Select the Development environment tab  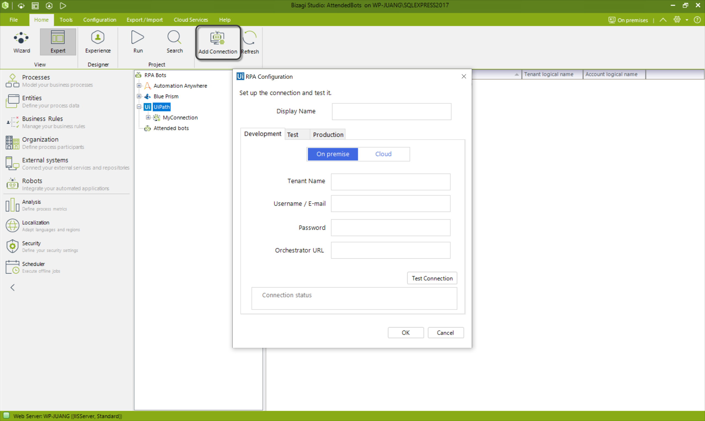263,134
